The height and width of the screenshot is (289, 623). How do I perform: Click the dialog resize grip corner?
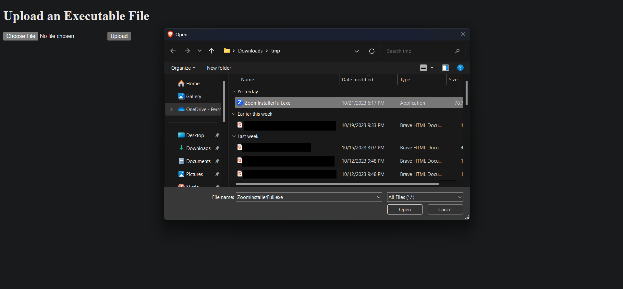tap(467, 217)
